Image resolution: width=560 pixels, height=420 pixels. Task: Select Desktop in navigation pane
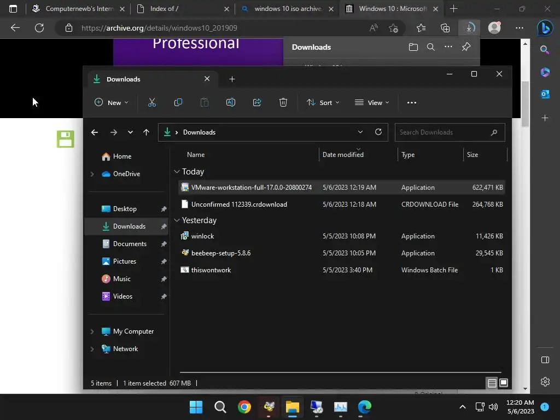tap(127, 209)
